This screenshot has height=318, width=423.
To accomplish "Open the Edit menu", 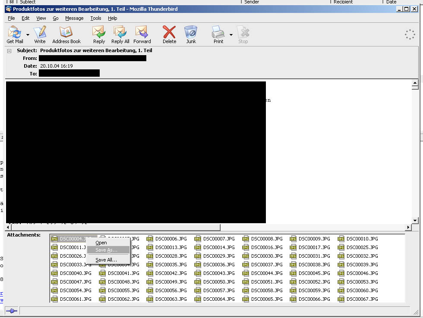I will tap(25, 18).
